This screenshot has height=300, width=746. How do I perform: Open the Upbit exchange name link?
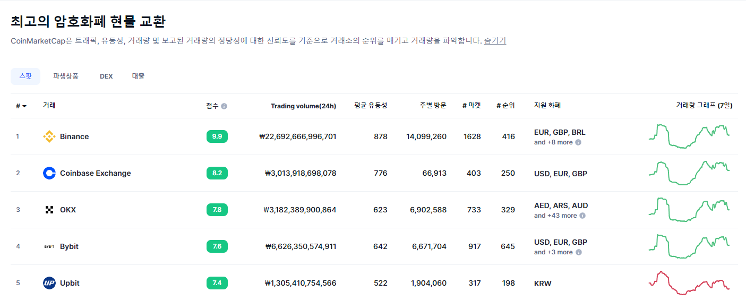[70, 283]
